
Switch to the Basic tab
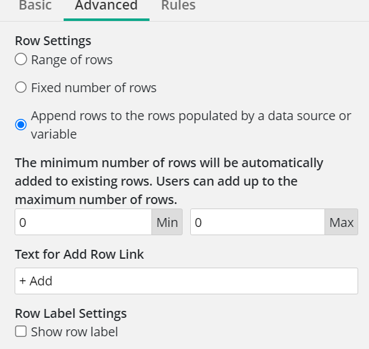[x=35, y=6]
